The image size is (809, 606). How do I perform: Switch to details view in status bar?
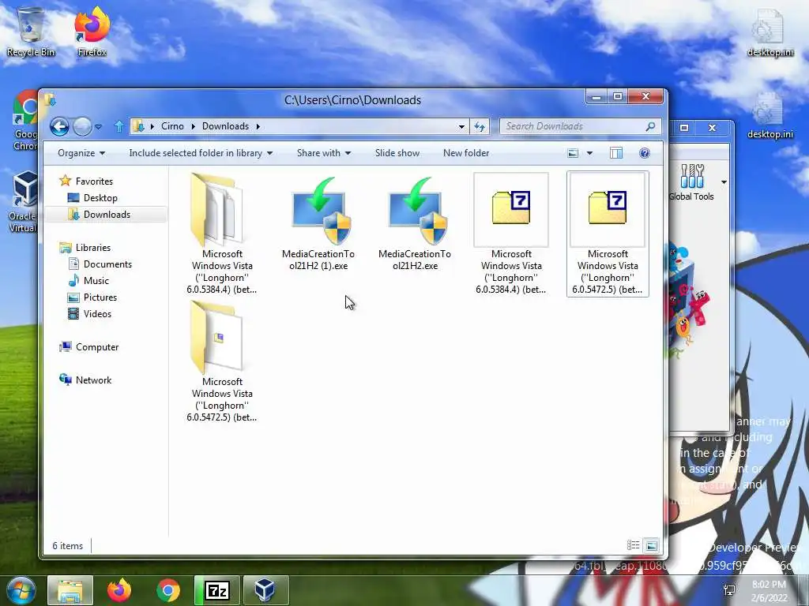point(633,545)
